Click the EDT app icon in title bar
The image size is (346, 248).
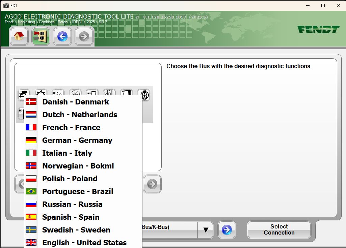pyautogui.click(x=6, y=5)
